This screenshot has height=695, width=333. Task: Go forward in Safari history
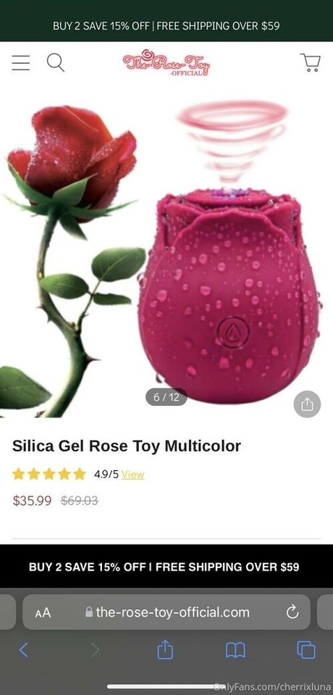point(96,650)
